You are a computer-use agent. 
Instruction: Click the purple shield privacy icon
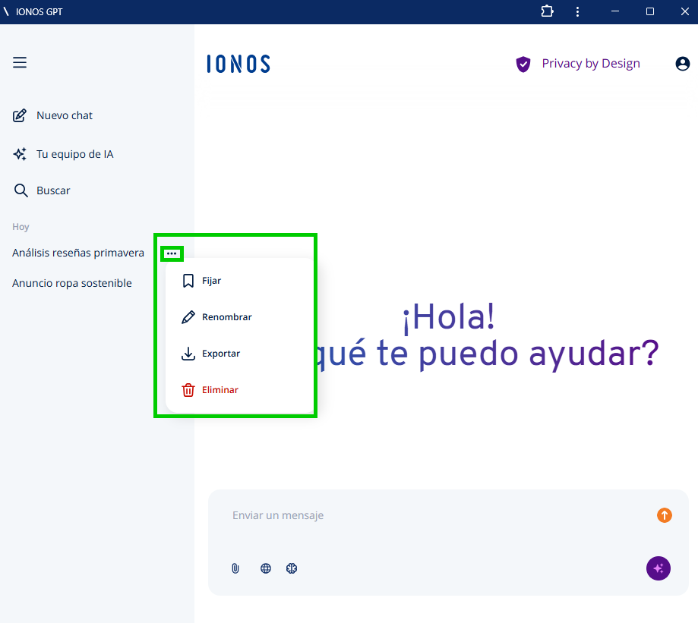[523, 64]
